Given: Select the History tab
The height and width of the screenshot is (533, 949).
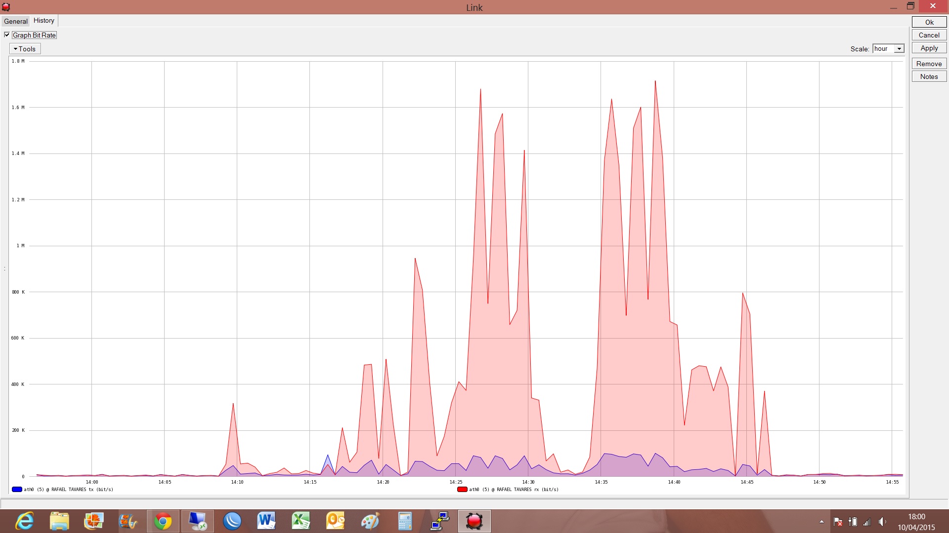Looking at the screenshot, I should click(x=44, y=21).
